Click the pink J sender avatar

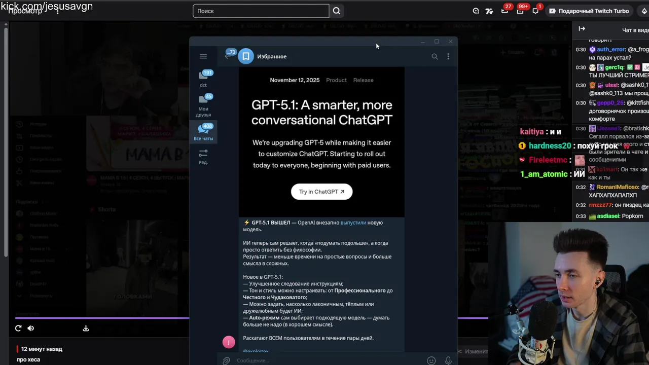tap(229, 342)
